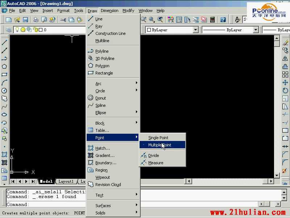Toggle layer 0 on/off light bulb
The width and height of the screenshot is (290, 218).
[17, 30]
